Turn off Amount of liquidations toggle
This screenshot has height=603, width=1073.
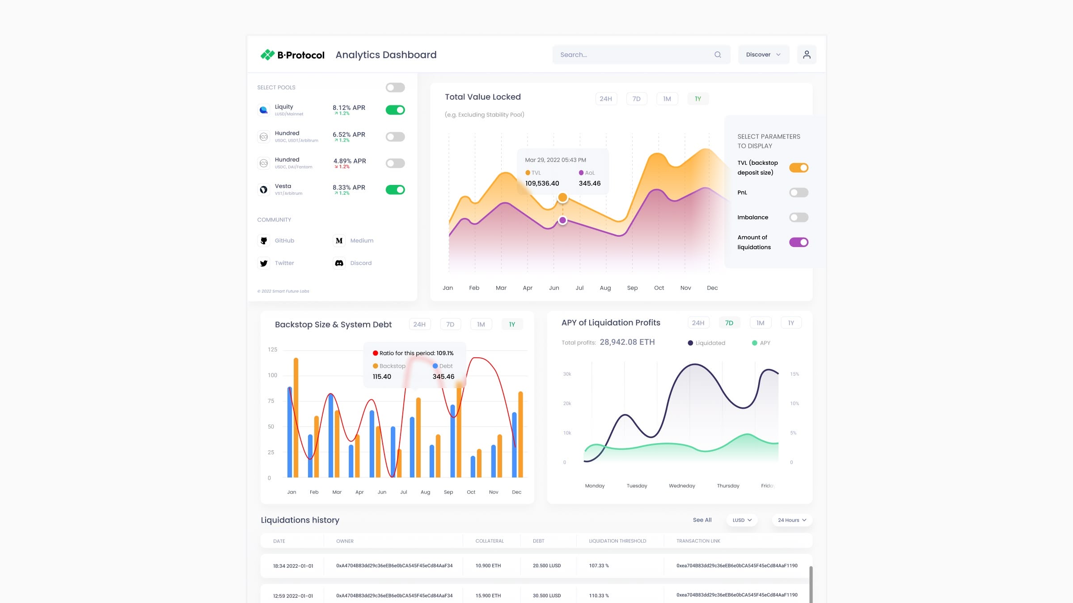(799, 242)
